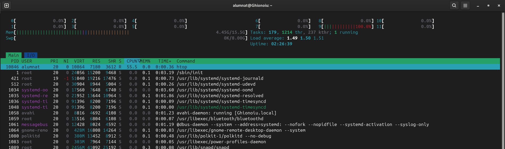Select the systemd-journald process row
505x149 pixels.
tap(220, 78)
